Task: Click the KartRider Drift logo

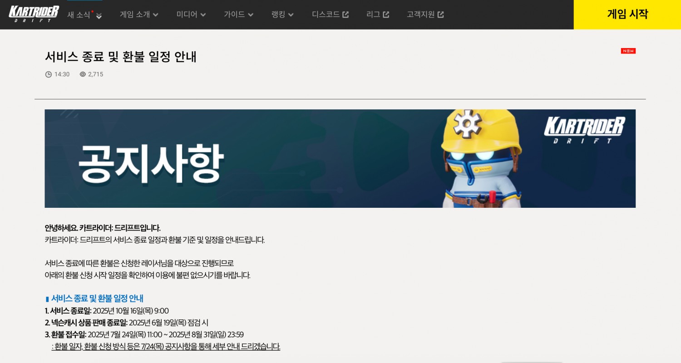Action: click(x=33, y=14)
